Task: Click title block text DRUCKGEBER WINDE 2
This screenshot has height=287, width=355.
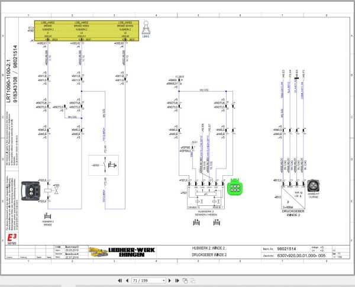Action: (x=209, y=255)
